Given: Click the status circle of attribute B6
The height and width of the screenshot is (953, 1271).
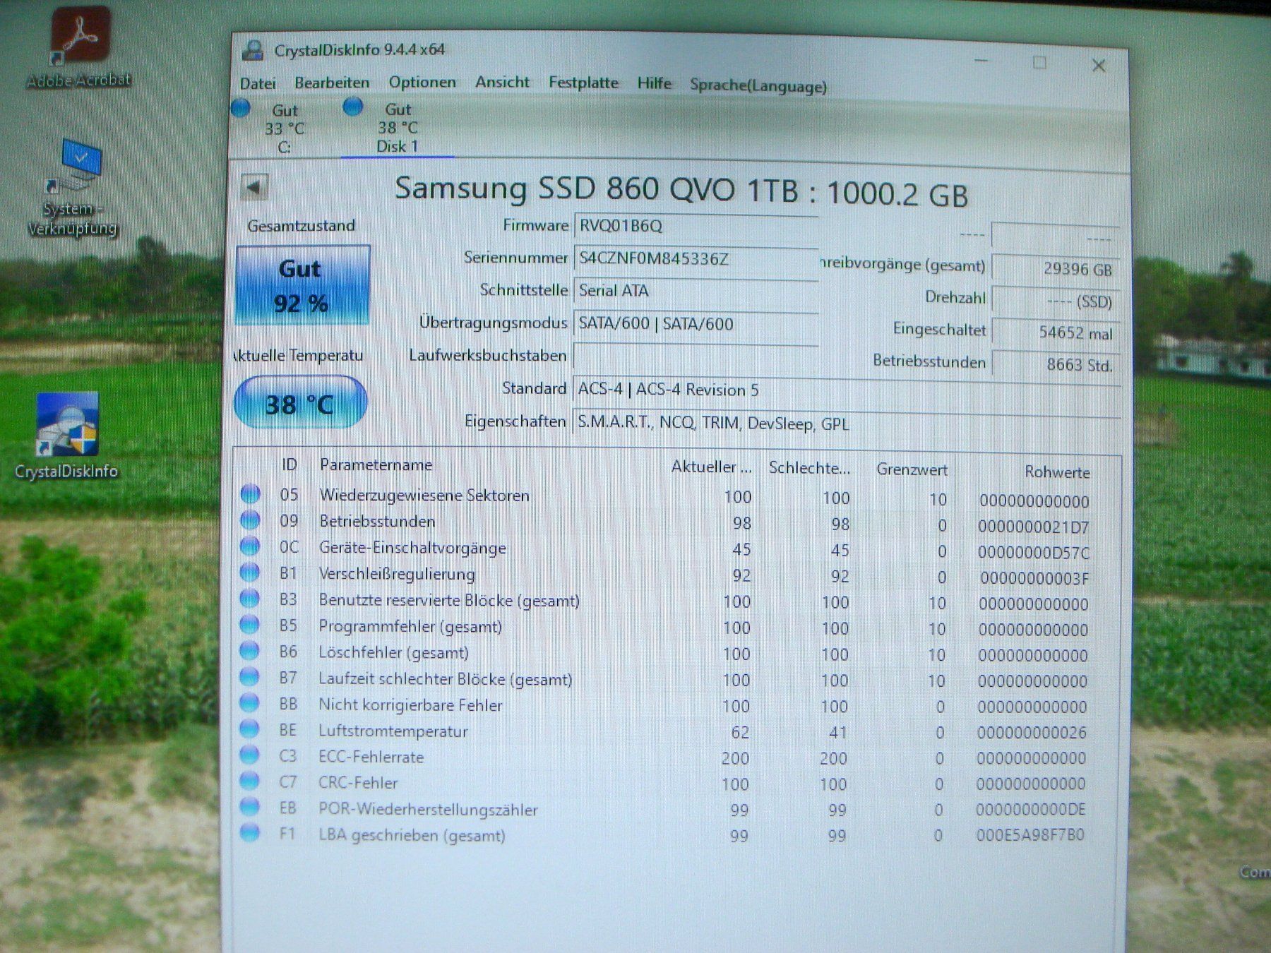Looking at the screenshot, I should pyautogui.click(x=249, y=650).
